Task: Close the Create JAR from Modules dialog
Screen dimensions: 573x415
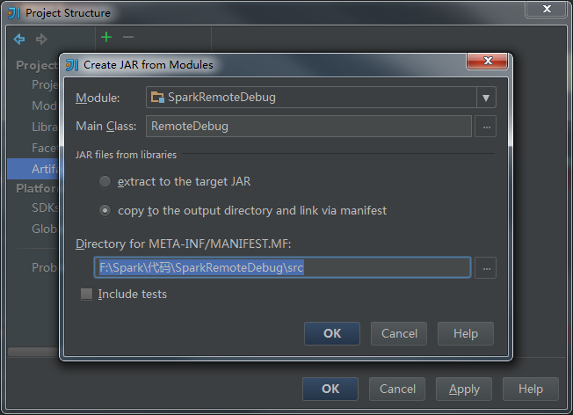Action: [x=488, y=61]
